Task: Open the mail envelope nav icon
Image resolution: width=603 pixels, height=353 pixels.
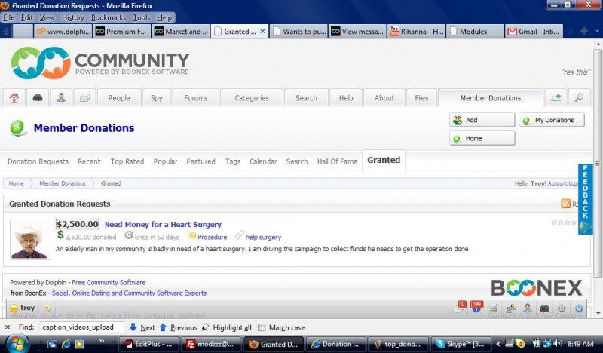Action: click(84, 98)
